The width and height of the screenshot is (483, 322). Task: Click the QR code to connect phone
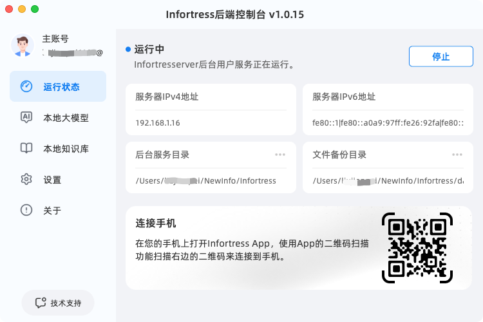pyautogui.click(x=417, y=248)
